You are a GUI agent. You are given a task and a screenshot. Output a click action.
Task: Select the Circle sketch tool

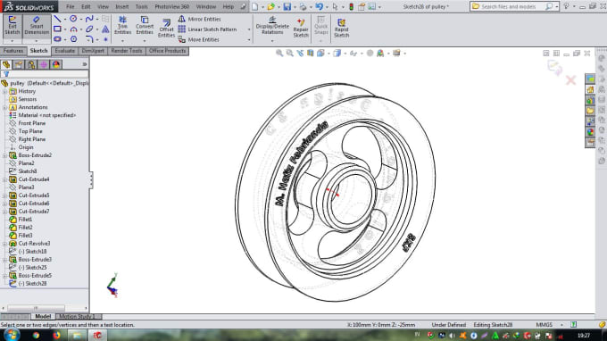pyautogui.click(x=73, y=19)
